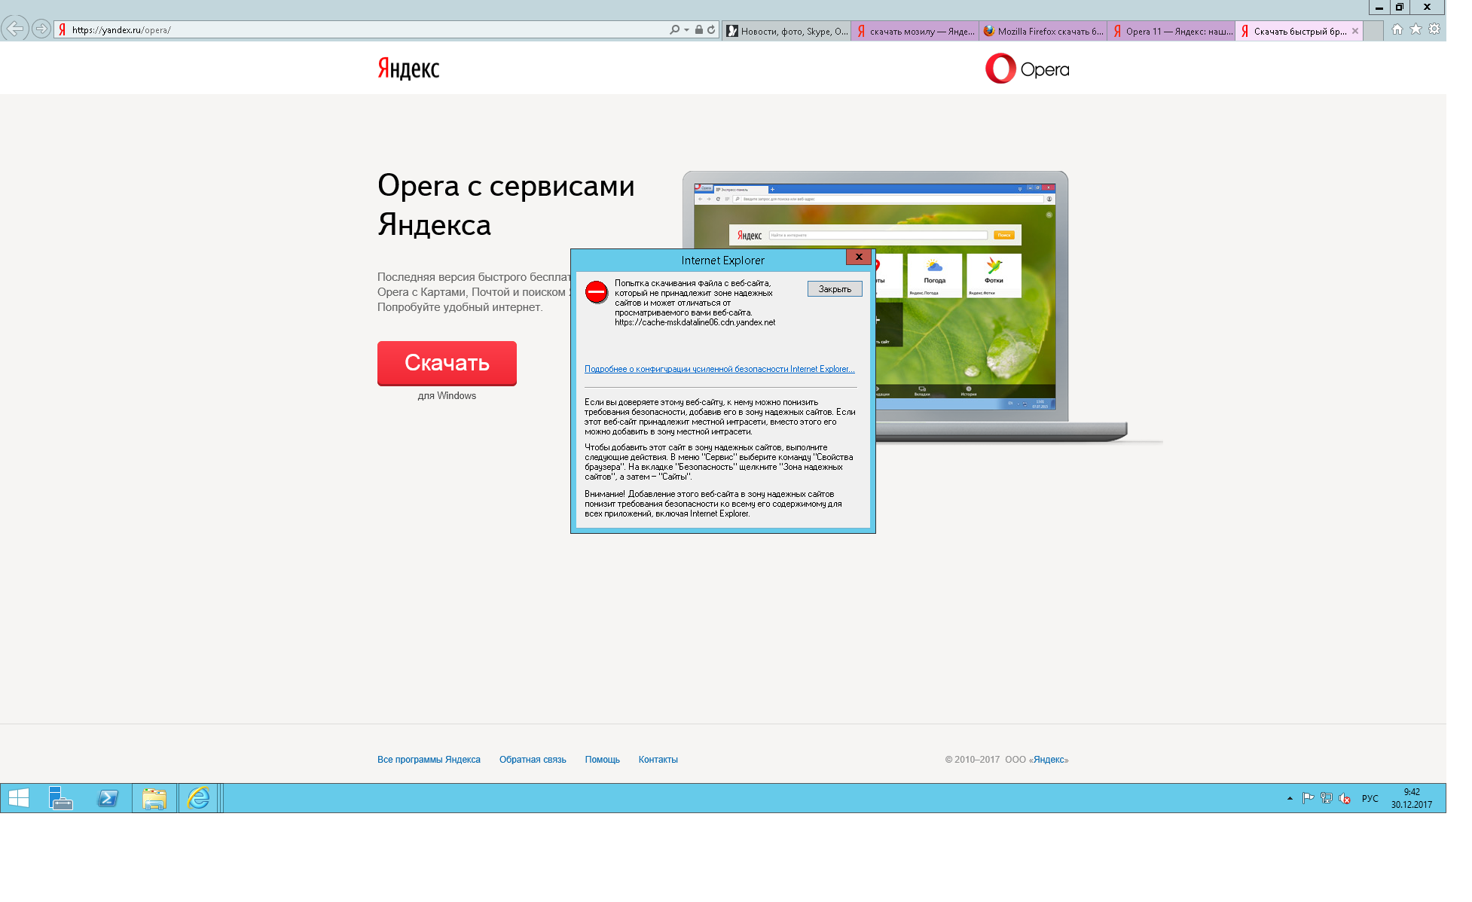Screen dimensions: 1472x902
Task: Launch PowerShell from taskbar
Action: pyautogui.click(x=108, y=798)
